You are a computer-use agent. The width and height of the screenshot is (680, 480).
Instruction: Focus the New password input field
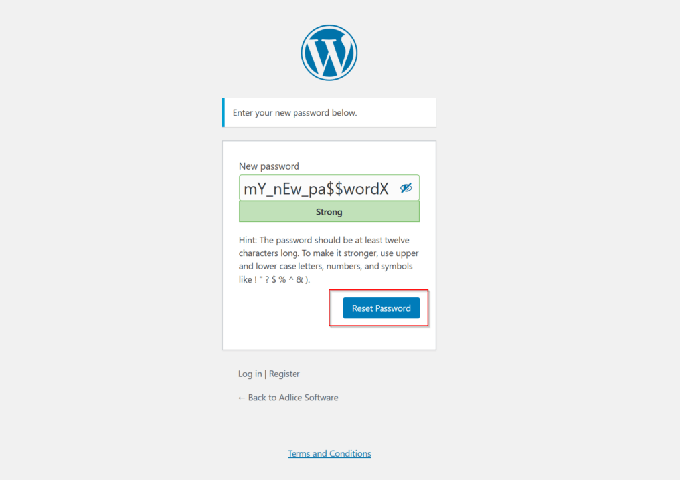click(x=329, y=188)
